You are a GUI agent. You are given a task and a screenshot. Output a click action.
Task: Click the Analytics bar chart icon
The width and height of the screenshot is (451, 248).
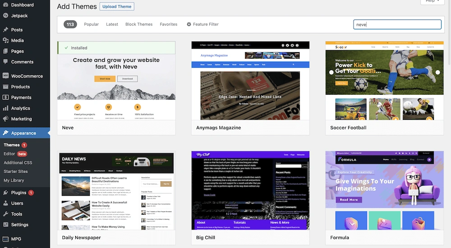(5, 108)
